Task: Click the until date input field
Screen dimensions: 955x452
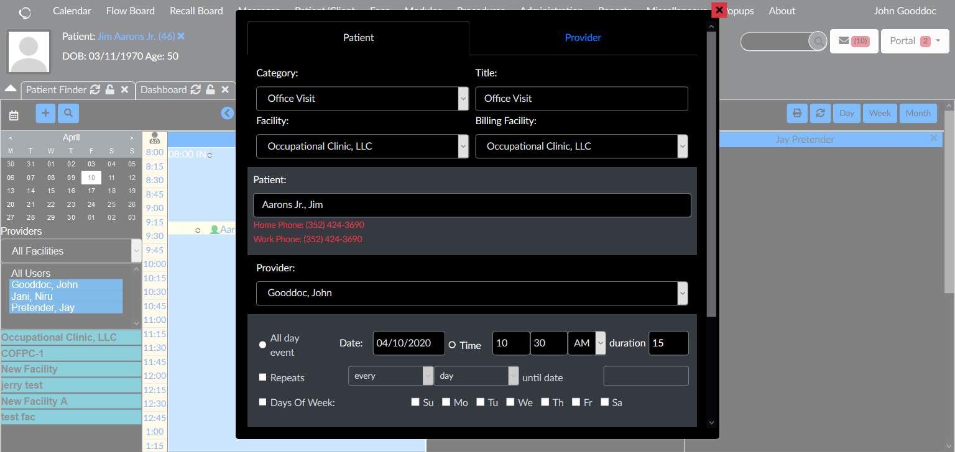Action: click(x=645, y=376)
